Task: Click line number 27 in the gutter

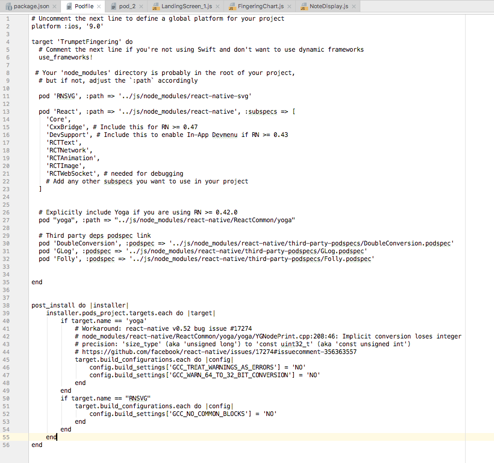Action: click(x=8, y=220)
